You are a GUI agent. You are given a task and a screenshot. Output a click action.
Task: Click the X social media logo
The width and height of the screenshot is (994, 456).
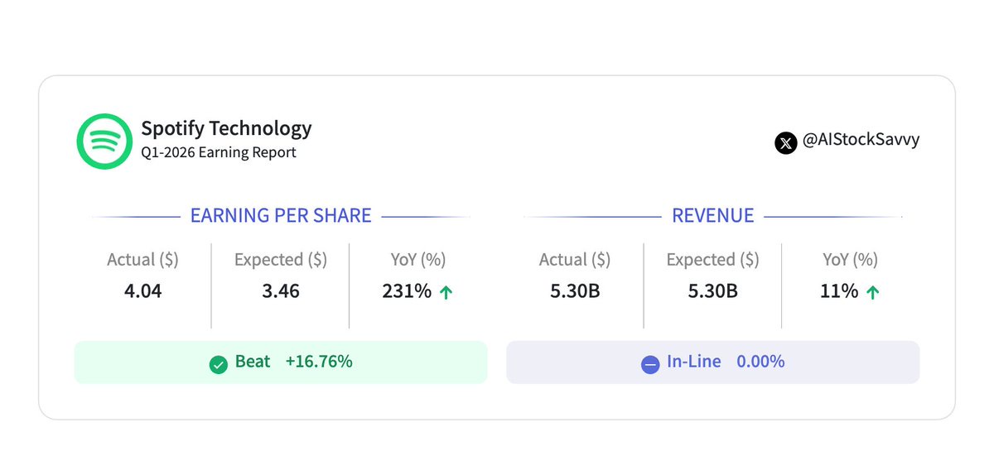pyautogui.click(x=785, y=142)
